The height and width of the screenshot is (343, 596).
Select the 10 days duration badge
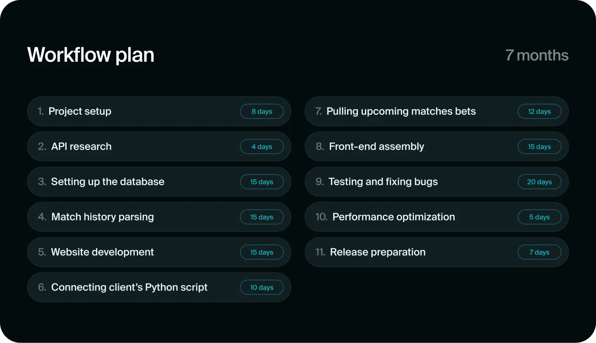pyautogui.click(x=262, y=287)
